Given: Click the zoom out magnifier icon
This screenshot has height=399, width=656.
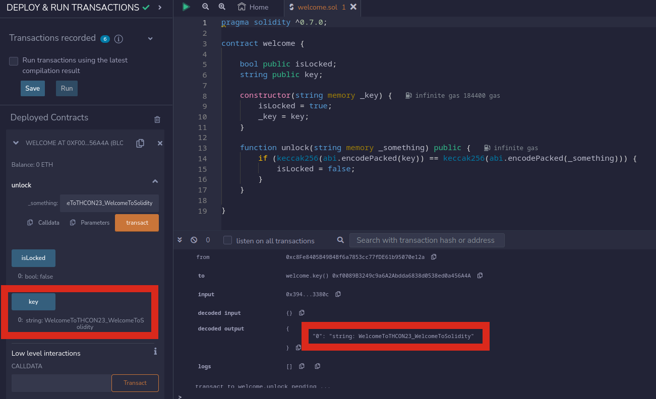Looking at the screenshot, I should [205, 7].
